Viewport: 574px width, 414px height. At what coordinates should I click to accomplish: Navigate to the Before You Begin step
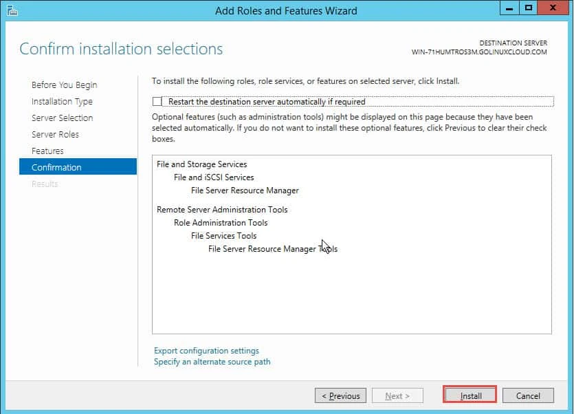click(64, 85)
